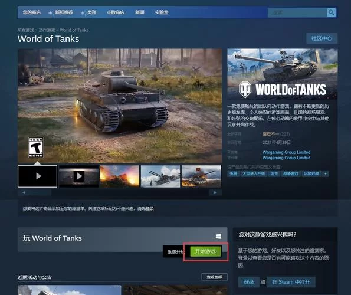Click the green 开始游戏 button
Screen dimensions: 351x295
[206, 251]
